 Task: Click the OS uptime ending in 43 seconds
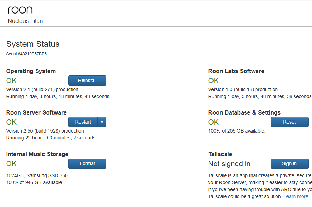58,96
